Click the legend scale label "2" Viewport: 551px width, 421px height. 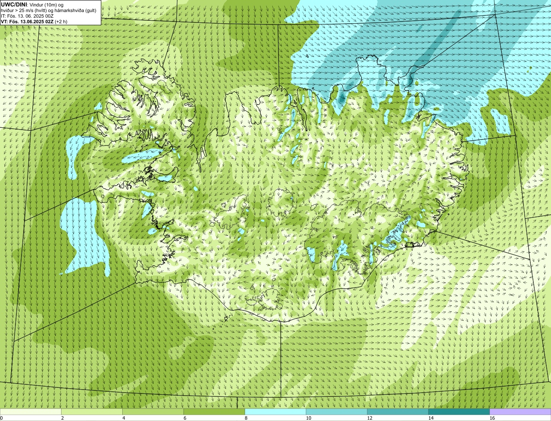coord(62,418)
